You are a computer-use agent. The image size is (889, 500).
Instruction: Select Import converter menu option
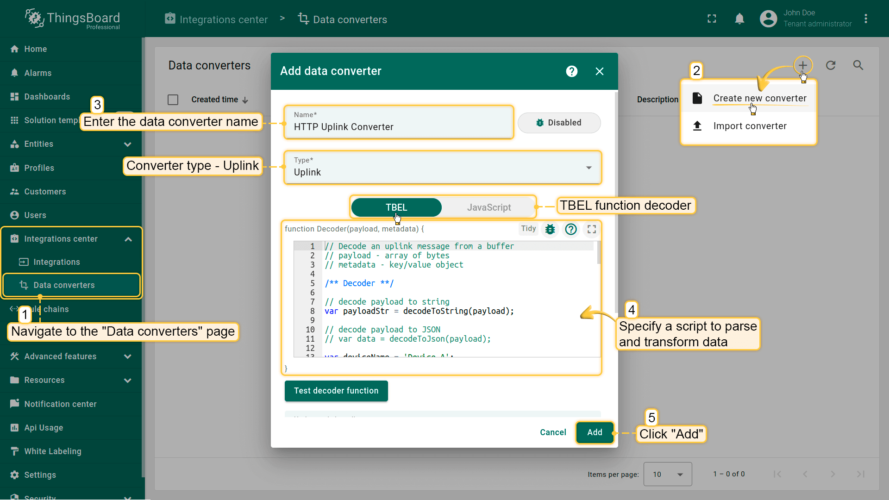[749, 126]
